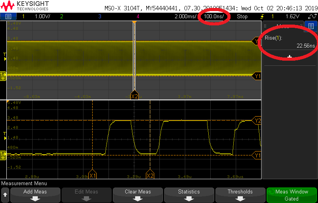Open the Clear Meas softkey menu
Screen dimensions: 318x203
(x=138, y=195)
